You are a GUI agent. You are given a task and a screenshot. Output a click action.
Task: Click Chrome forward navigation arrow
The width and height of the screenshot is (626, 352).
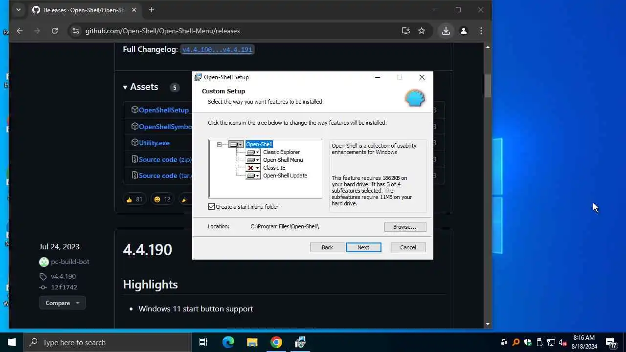(x=37, y=31)
